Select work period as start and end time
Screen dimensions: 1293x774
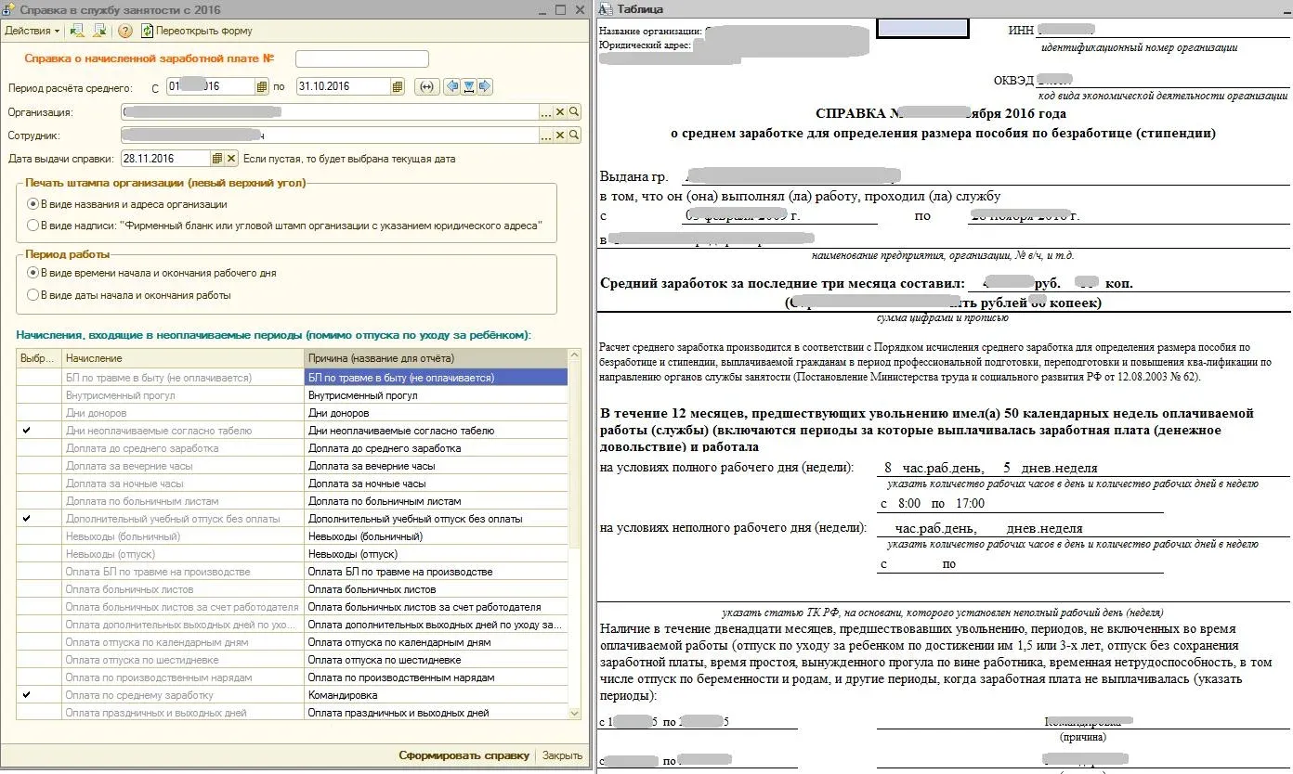[x=33, y=273]
